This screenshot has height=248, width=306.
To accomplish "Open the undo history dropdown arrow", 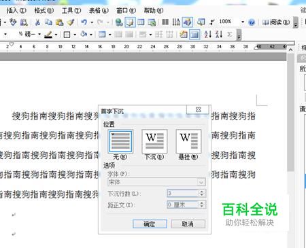I will point(92,22).
